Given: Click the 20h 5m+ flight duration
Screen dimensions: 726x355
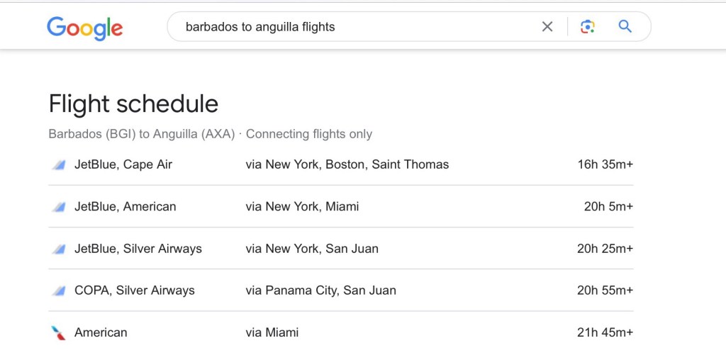Looking at the screenshot, I should pyautogui.click(x=608, y=207).
